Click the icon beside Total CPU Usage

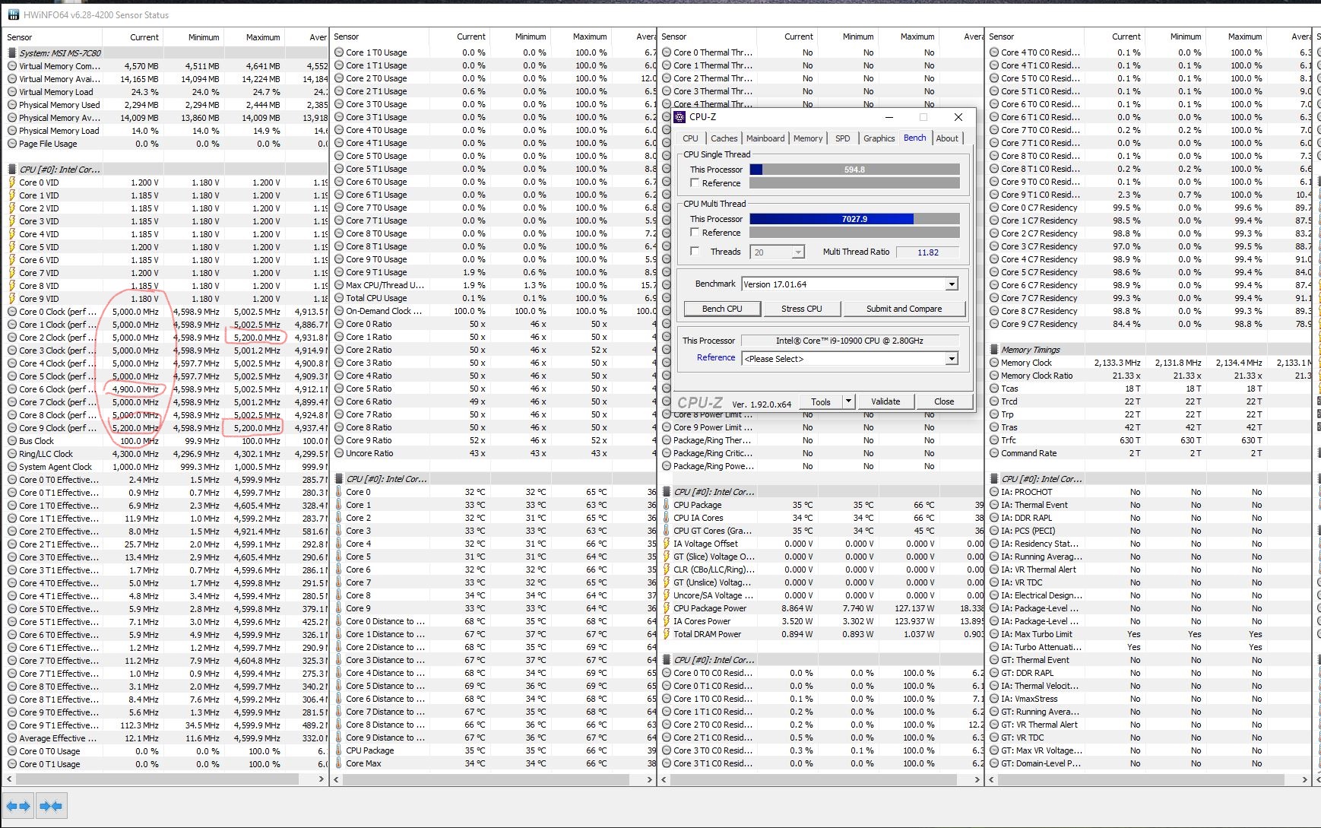pyautogui.click(x=339, y=298)
